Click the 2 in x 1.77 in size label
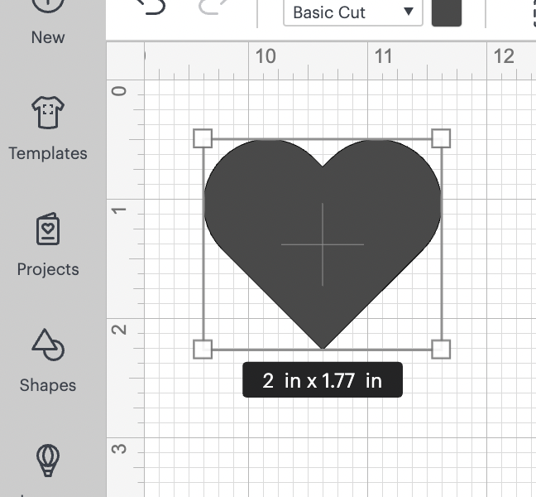 click(322, 380)
